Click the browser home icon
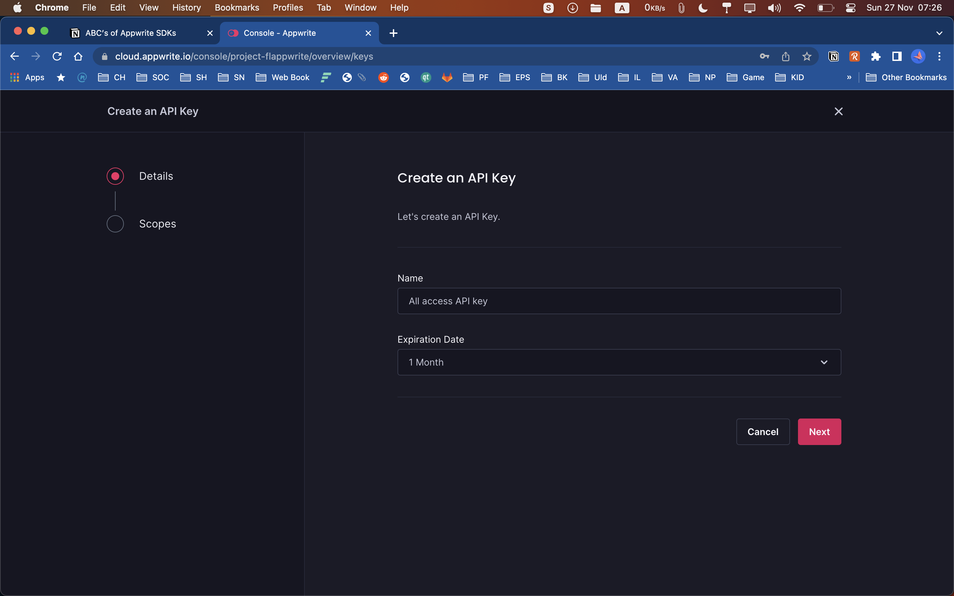The image size is (954, 596). pyautogui.click(x=78, y=56)
